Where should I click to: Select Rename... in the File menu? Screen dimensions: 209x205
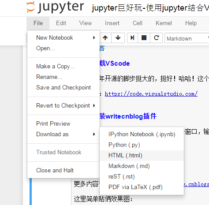pyautogui.click(x=63, y=77)
